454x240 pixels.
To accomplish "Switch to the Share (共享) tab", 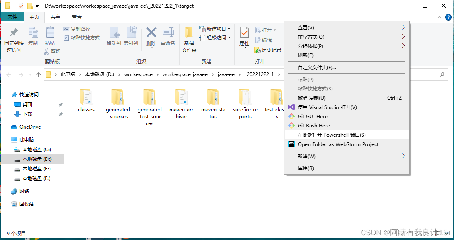I will click(55, 17).
